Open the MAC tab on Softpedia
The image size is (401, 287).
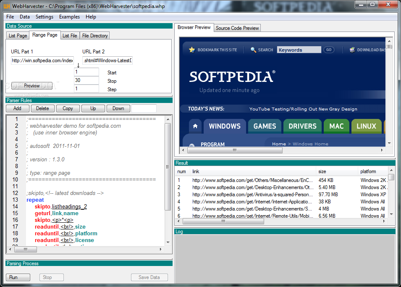336,126
